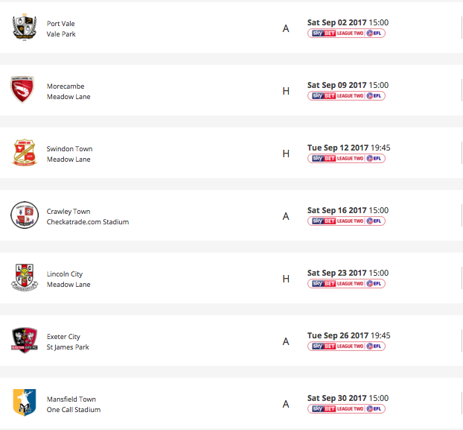
Task: Open the Port Vale fixture link
Action: point(60,24)
